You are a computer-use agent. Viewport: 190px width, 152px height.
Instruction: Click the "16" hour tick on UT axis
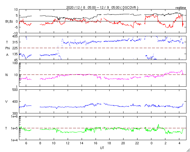pos(96,143)
